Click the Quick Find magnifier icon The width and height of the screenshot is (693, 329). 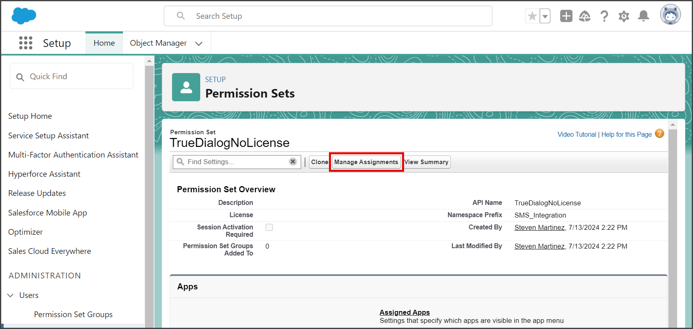point(20,77)
